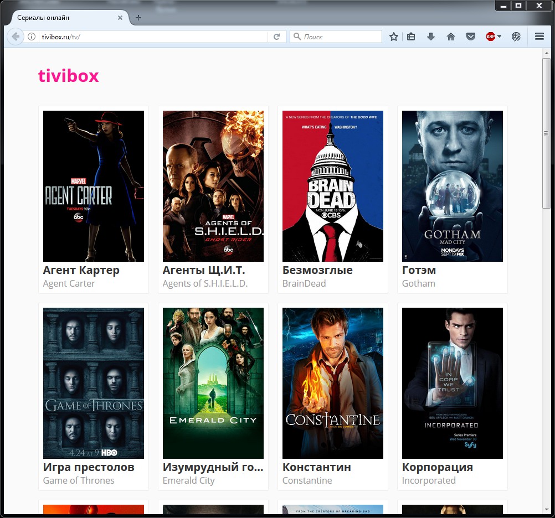Click the tivibox logo
Screen dimensions: 555x518
[x=68, y=76]
